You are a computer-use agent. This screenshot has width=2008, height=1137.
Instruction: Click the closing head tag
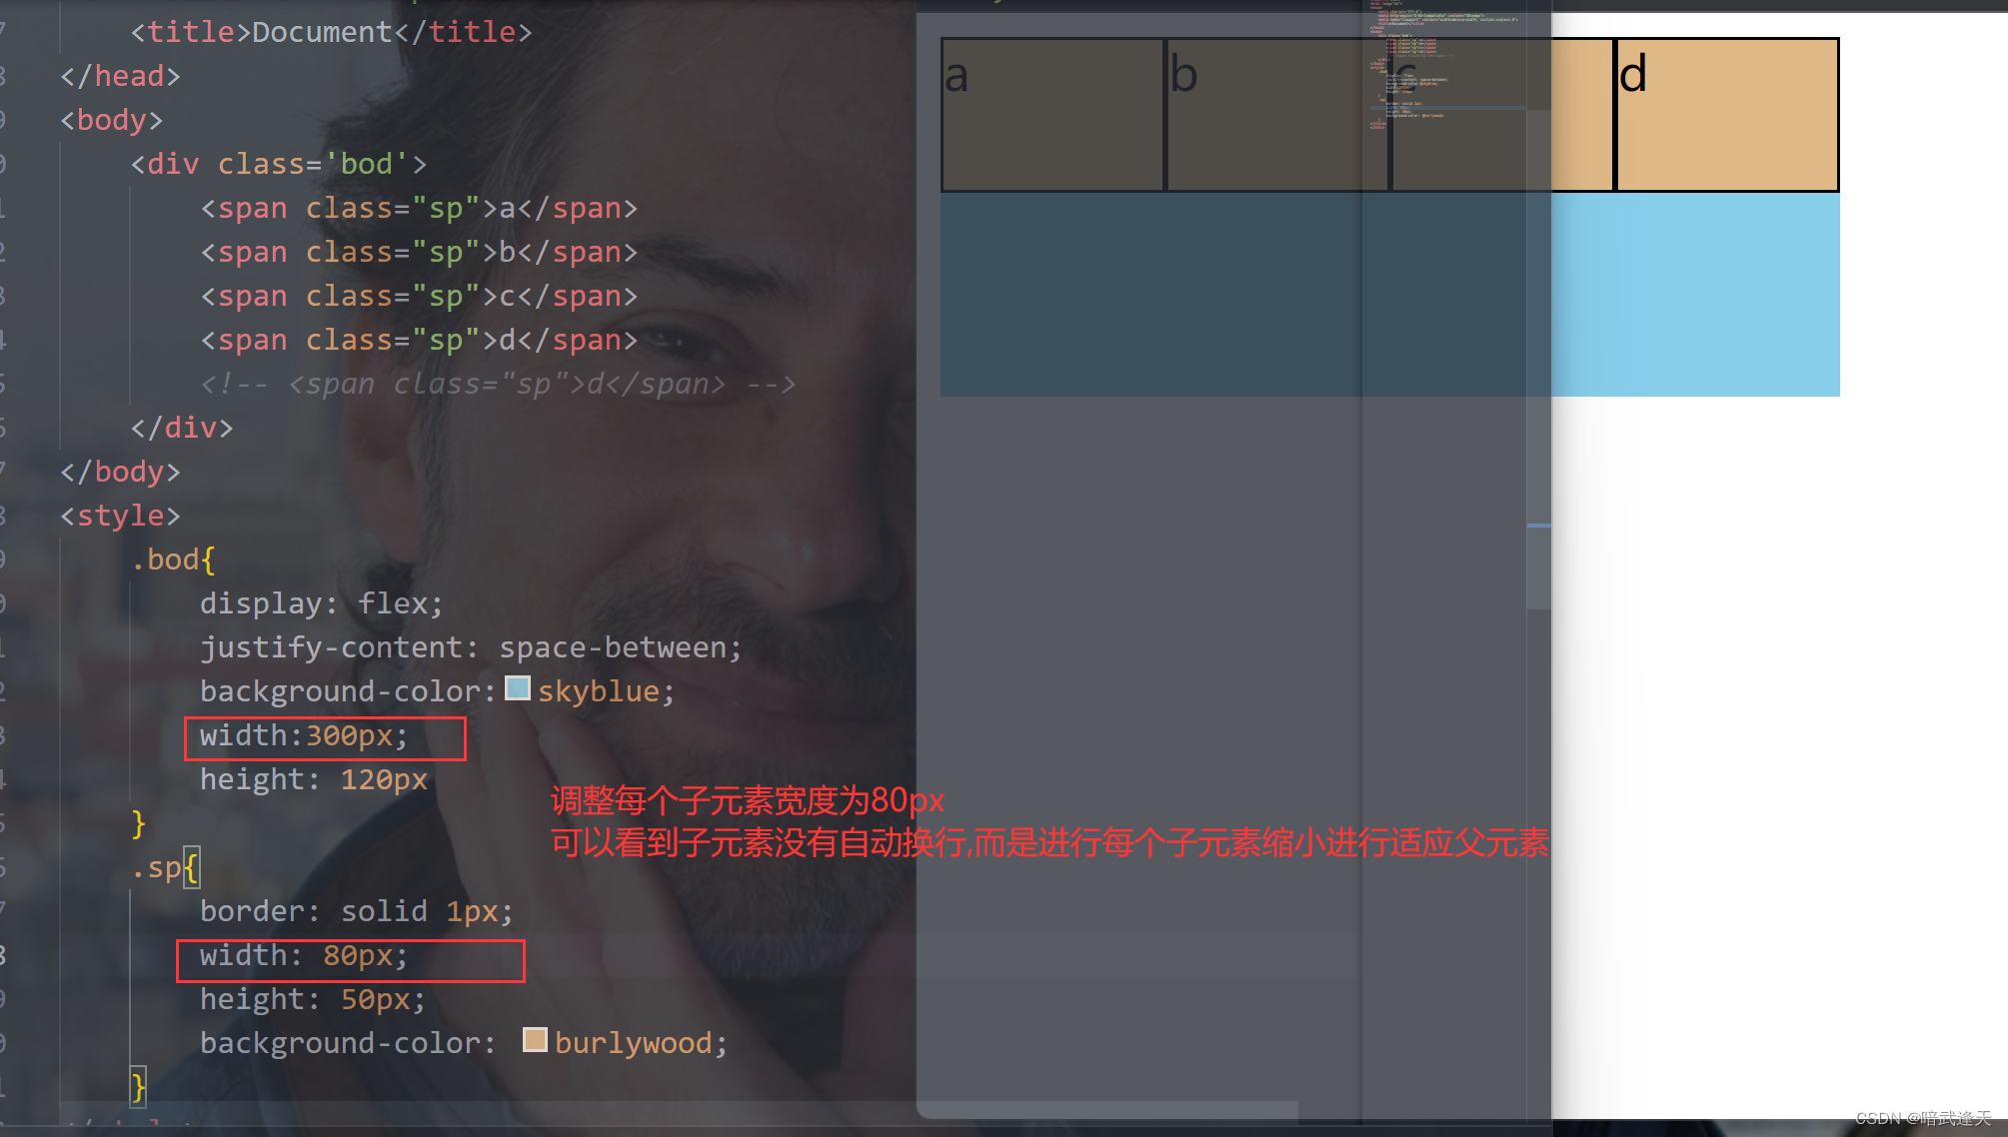(120, 76)
